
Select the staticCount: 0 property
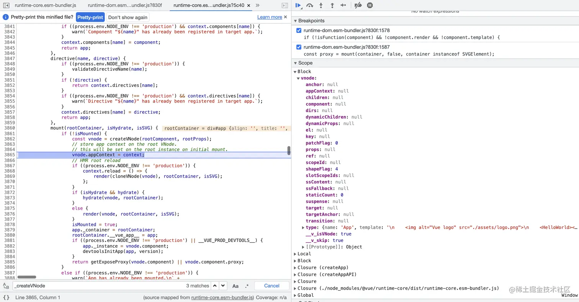point(324,195)
